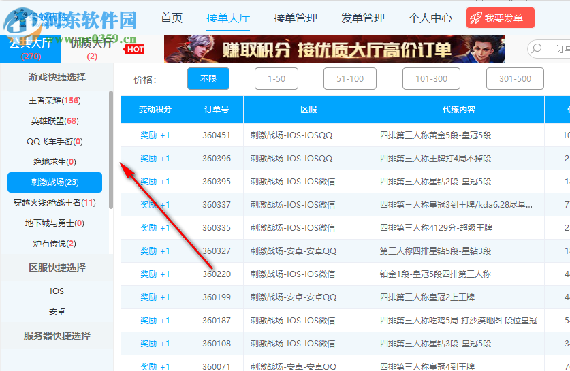Open 发单管理 menu item
The image size is (570, 371).
[x=363, y=18]
